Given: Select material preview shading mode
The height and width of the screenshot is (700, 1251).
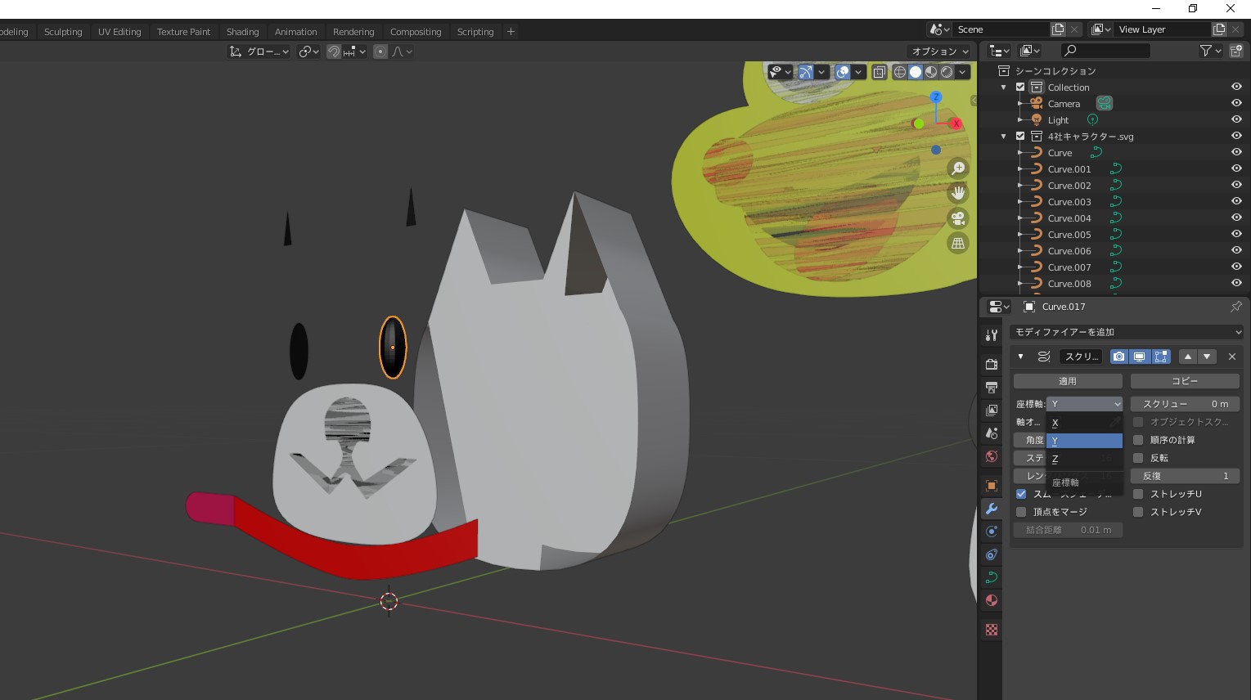Looking at the screenshot, I should tap(931, 72).
